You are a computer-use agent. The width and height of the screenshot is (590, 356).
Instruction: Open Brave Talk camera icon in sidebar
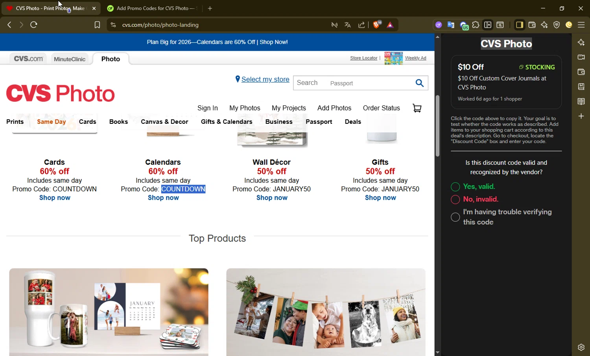click(x=581, y=57)
